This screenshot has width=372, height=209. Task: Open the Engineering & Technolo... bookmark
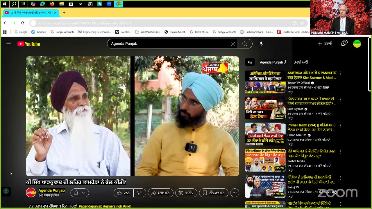94,32
